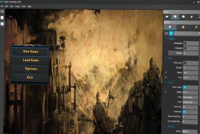
Task: Click the New Game menu button
Action: [29, 52]
